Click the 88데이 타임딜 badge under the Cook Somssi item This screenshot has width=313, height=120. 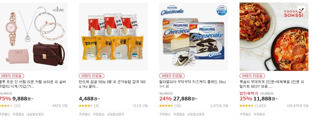pyautogui.click(x=252, y=76)
